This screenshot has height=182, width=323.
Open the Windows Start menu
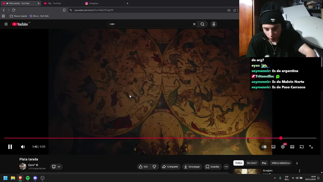[5, 178]
